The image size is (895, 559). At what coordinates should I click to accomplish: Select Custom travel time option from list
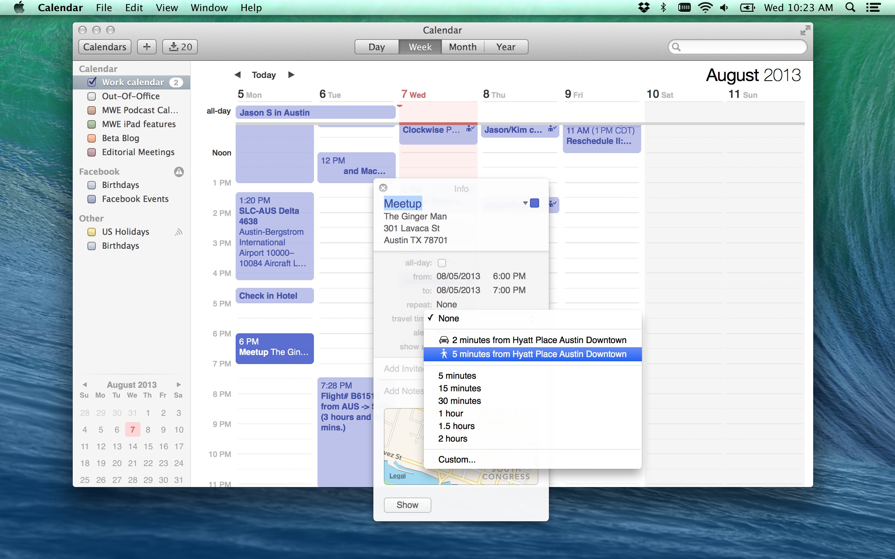point(456,460)
